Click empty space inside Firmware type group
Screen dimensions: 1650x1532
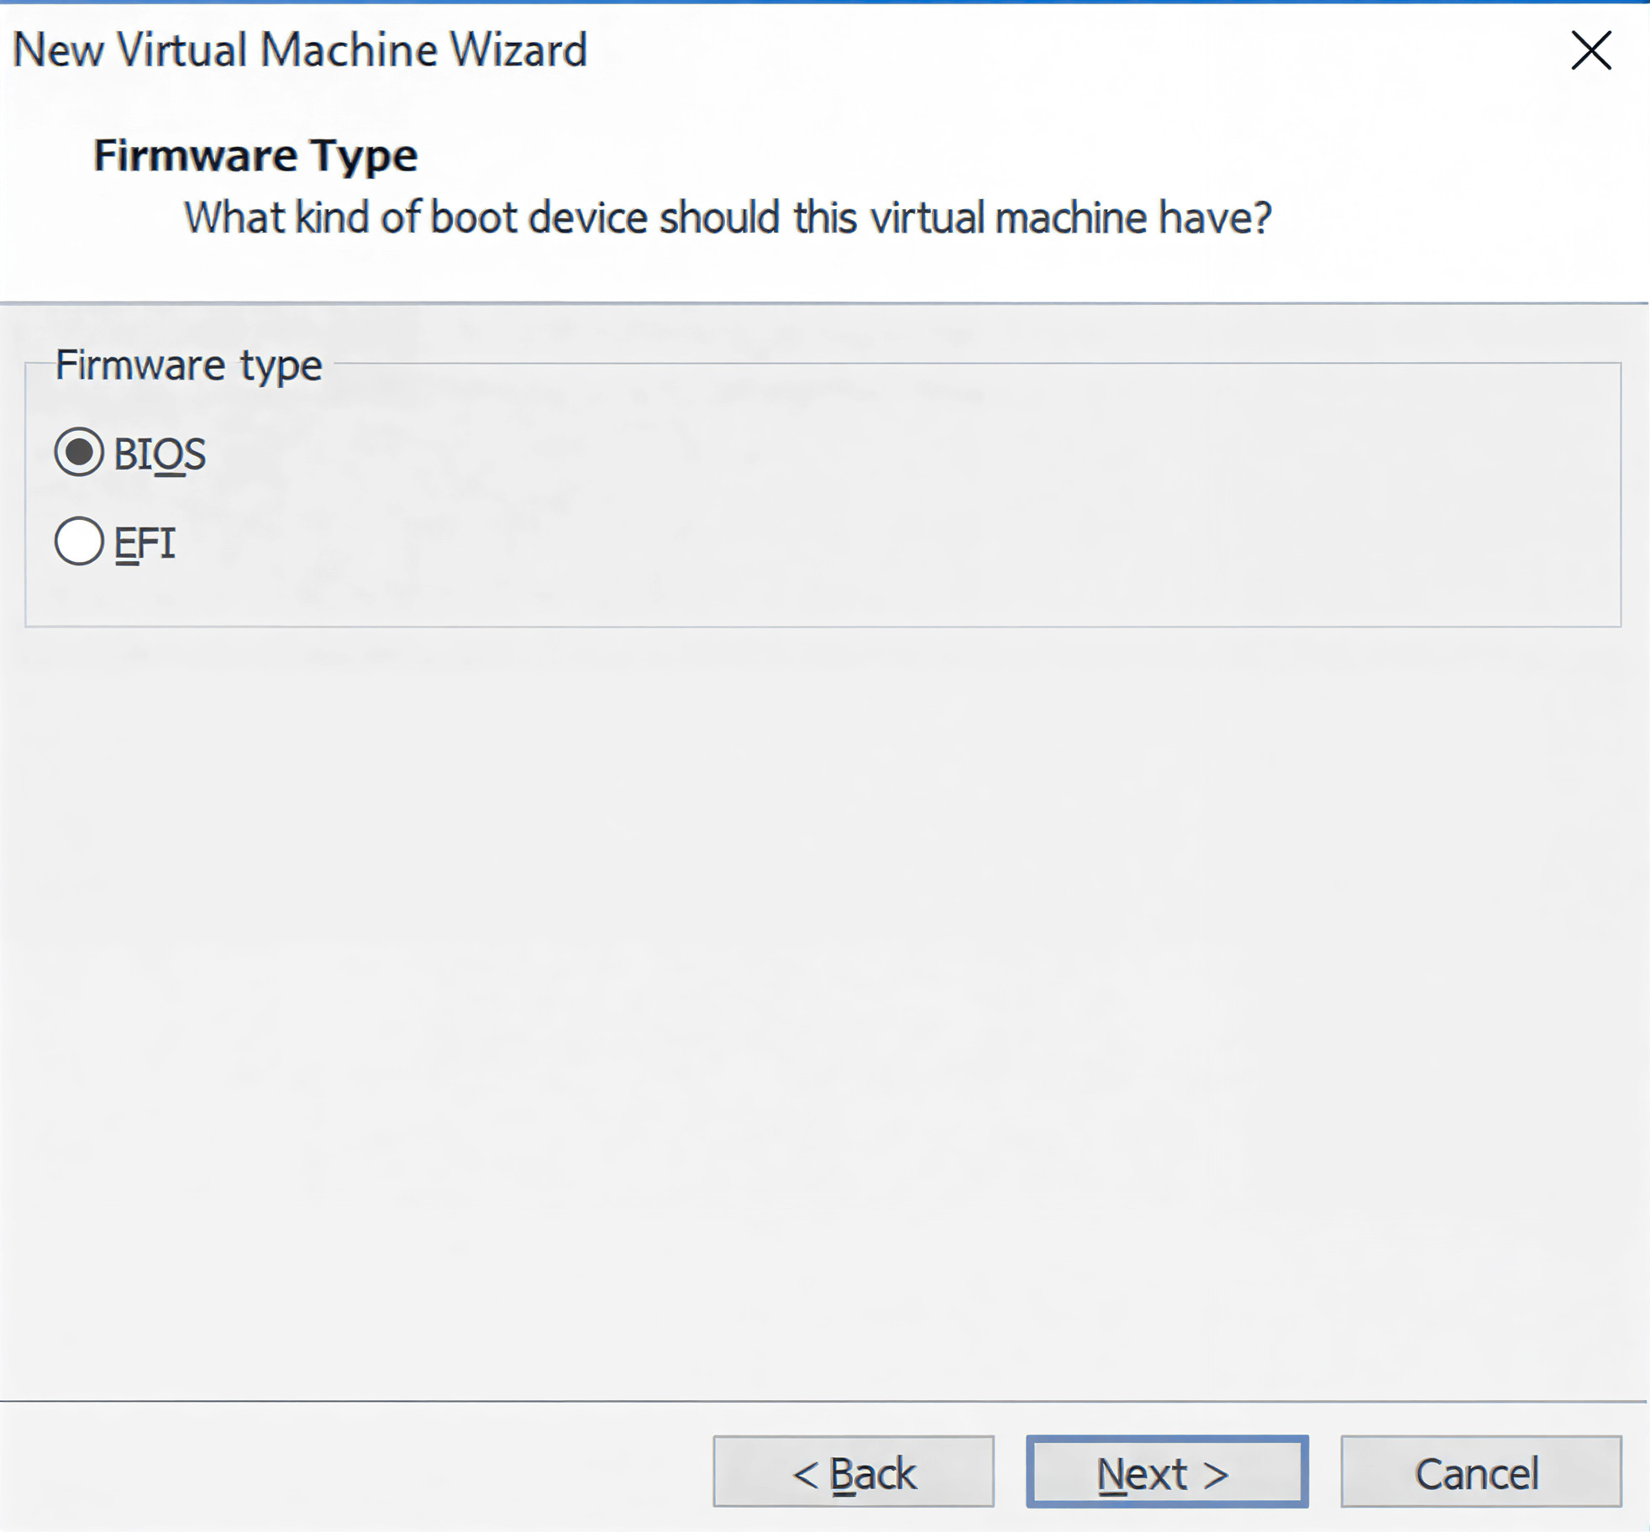(x=840, y=504)
